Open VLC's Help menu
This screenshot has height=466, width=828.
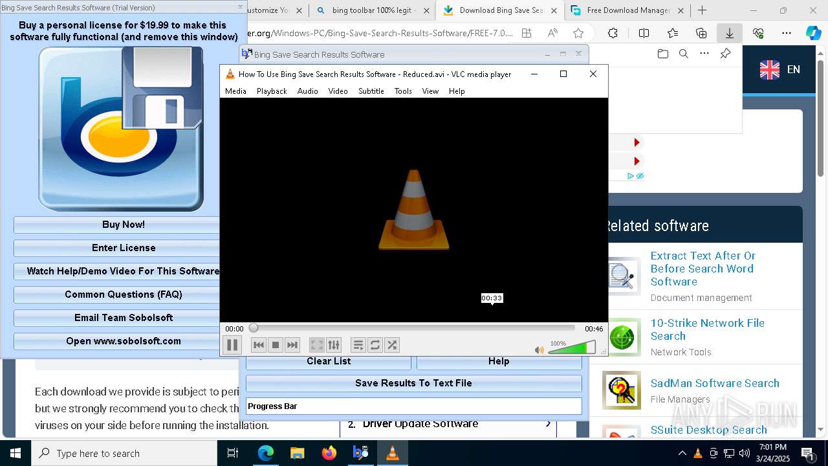457,91
